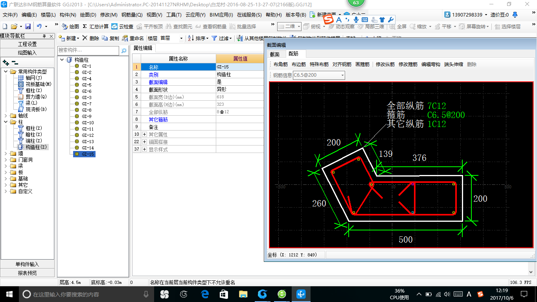Launch 云检查 cloud check
The width and height of the screenshot is (537, 302).
[x=122, y=26]
